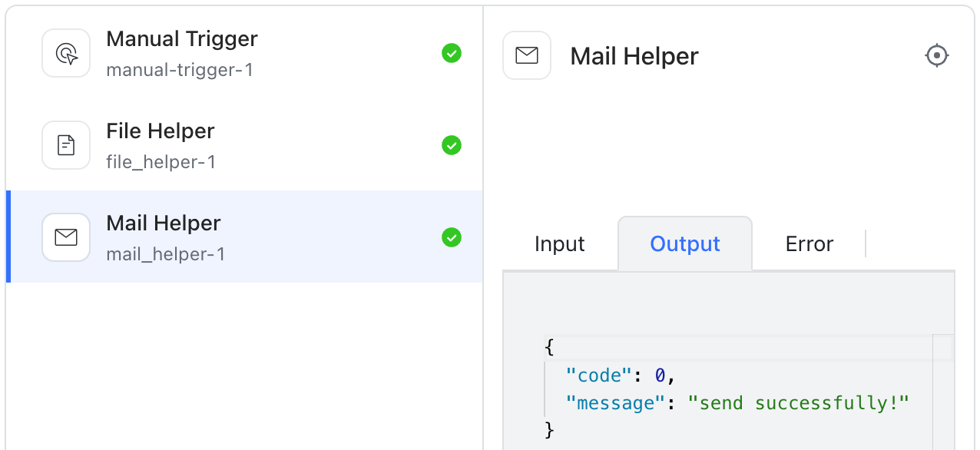980x450 pixels.
Task: Switch to the Input tab
Action: coord(559,243)
